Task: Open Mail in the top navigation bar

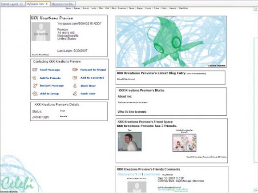Action: tap(107, 8)
